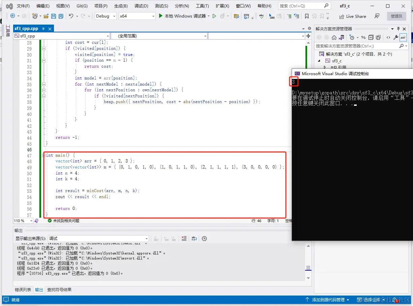The height and width of the screenshot is (306, 413).
Task: Click the Solution Explorer search field
Action: click(x=356, y=46)
